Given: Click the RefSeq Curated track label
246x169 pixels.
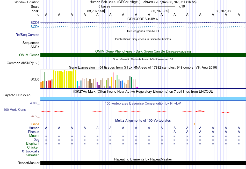Looking at the screenshot, I should point(27,35).
